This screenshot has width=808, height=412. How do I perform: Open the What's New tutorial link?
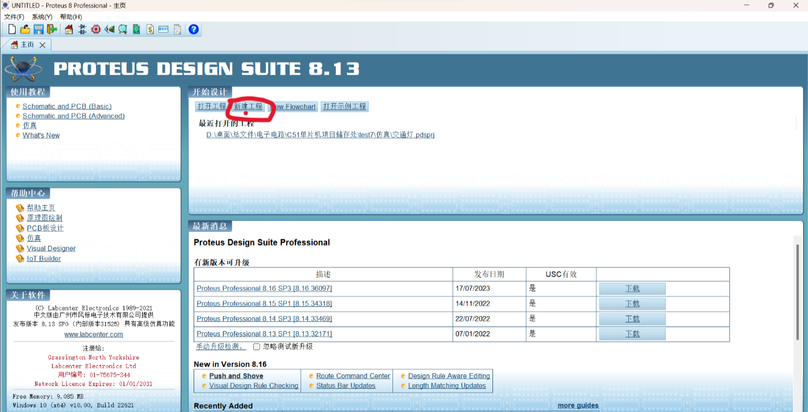pyautogui.click(x=41, y=135)
